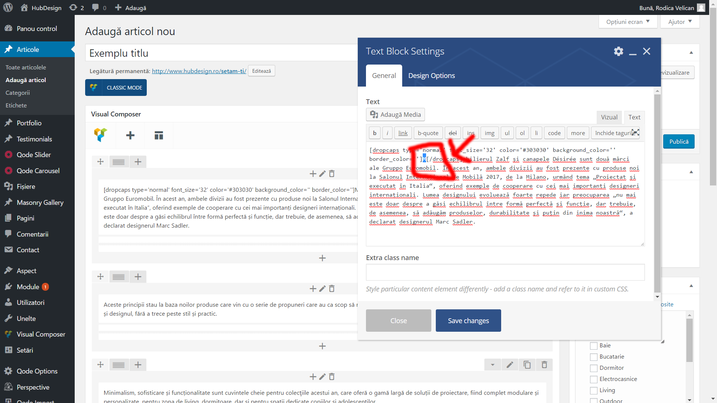Open the templates icon in Visual Composer
717x403 pixels.
click(159, 135)
